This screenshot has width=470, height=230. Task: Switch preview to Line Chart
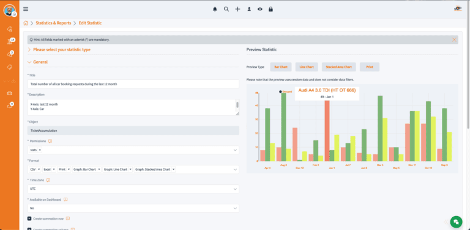(x=307, y=67)
